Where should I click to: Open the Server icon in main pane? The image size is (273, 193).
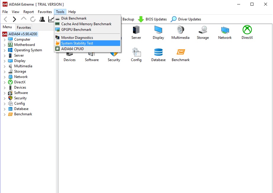click(x=136, y=33)
